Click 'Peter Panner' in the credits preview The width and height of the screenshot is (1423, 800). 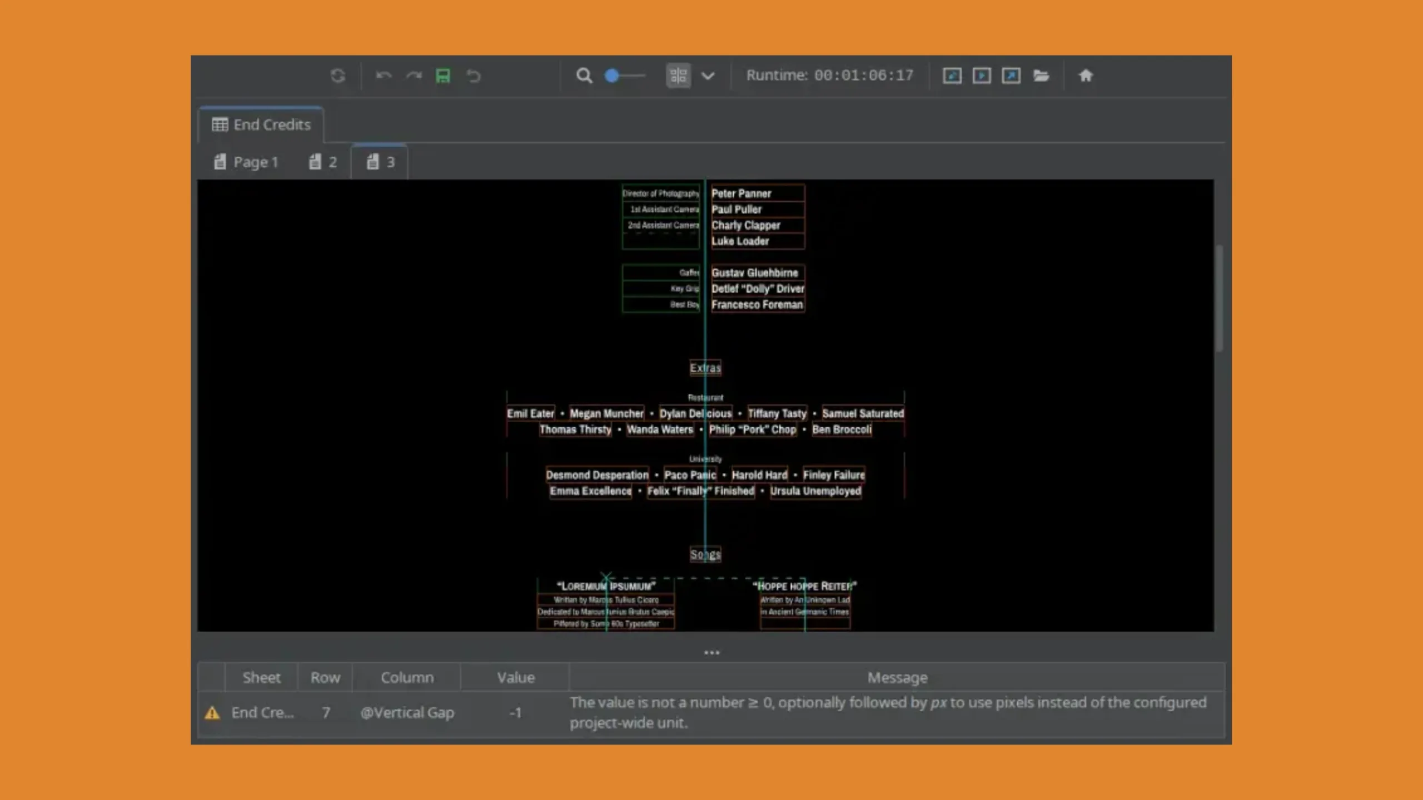[x=741, y=193]
